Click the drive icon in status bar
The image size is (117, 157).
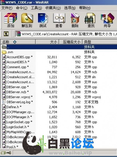(3, 153)
